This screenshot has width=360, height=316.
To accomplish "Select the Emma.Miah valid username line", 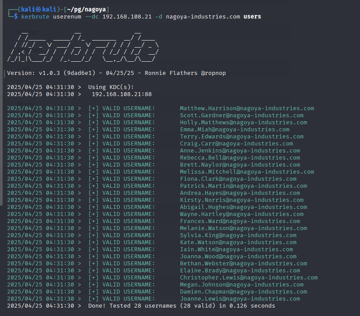I will click(x=234, y=130).
